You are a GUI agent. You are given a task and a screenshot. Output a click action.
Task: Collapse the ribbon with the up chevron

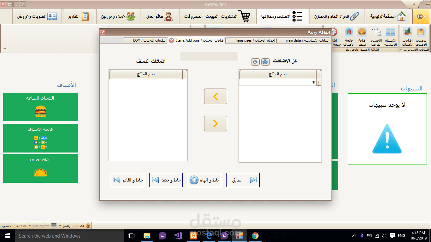[5, 49]
